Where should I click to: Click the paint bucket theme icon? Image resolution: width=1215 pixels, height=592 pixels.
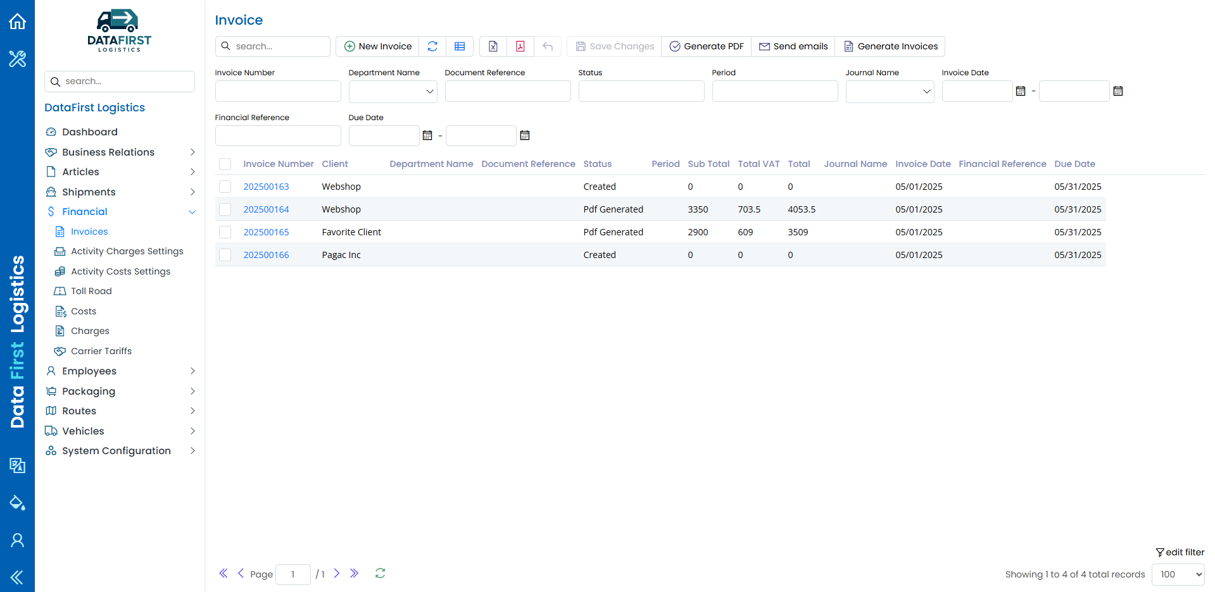(x=17, y=503)
